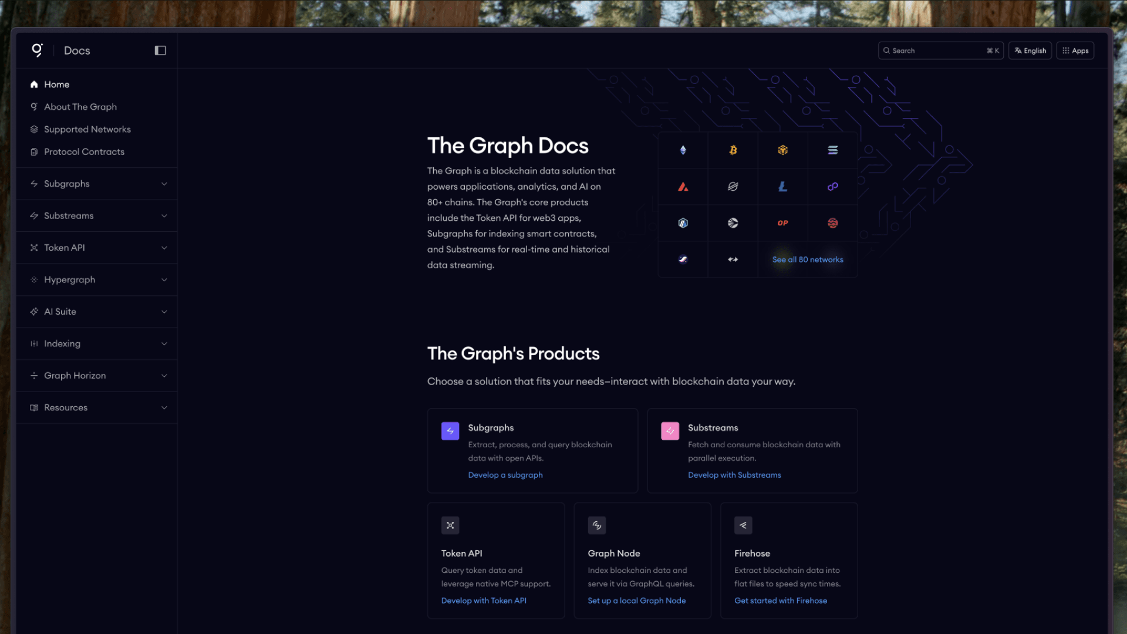This screenshot has height=634, width=1127.
Task: Click the Arbitrum network icon
Action: (x=683, y=223)
